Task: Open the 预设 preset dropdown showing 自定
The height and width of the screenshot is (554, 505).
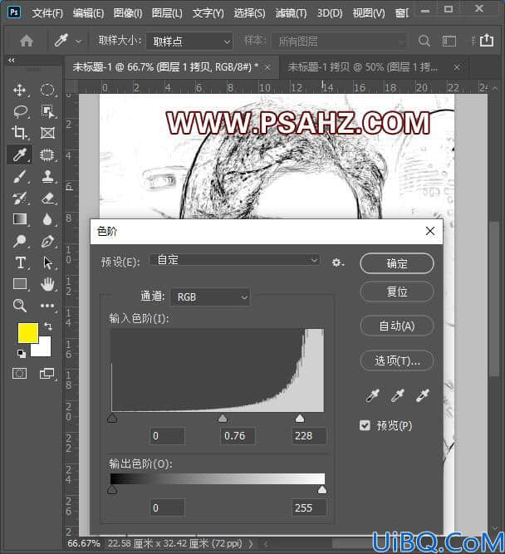Action: coord(235,261)
